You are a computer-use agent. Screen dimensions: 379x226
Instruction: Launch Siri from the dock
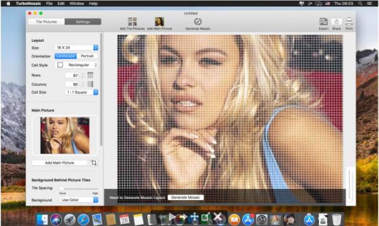tap(56, 219)
